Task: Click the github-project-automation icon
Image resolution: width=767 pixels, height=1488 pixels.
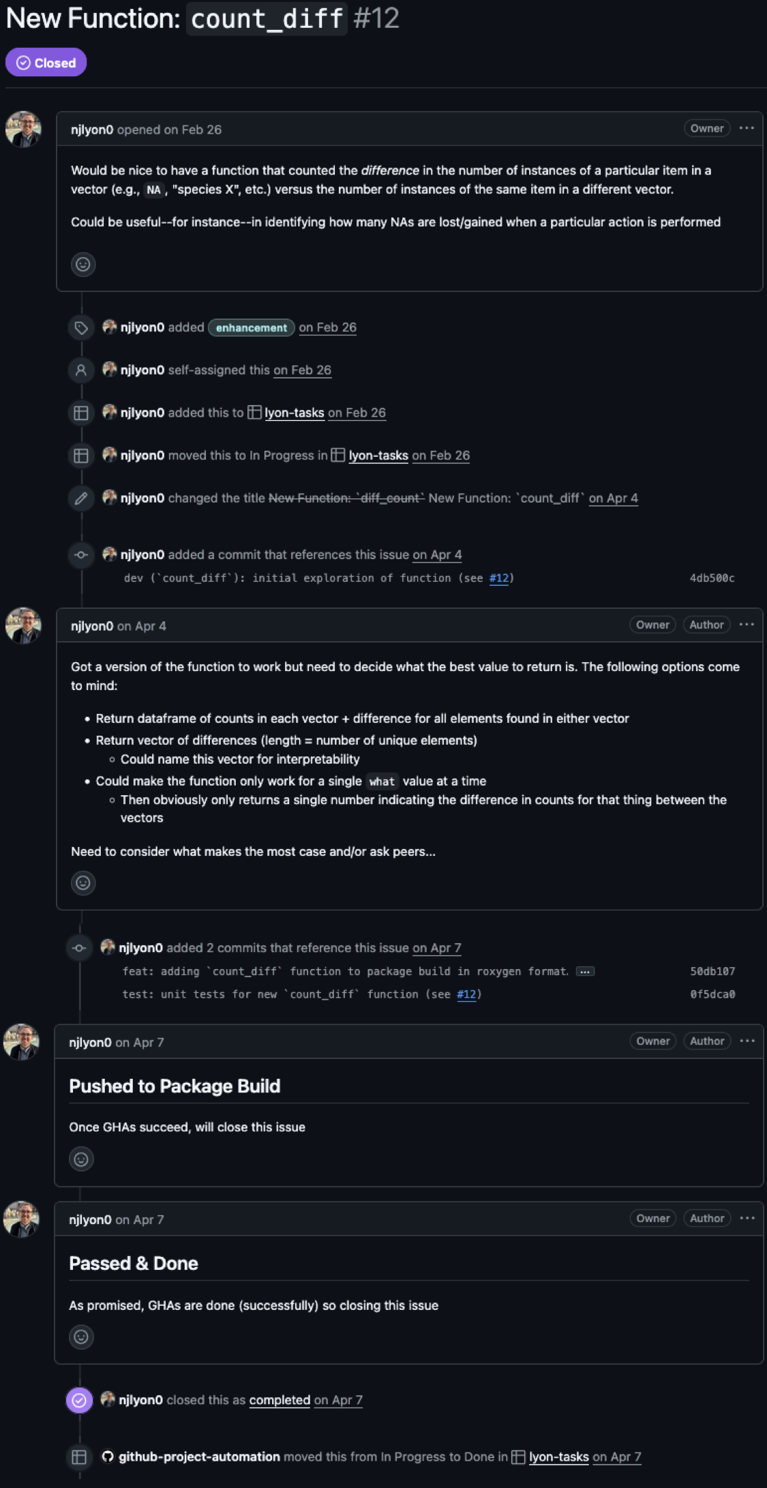Action: tap(108, 1457)
